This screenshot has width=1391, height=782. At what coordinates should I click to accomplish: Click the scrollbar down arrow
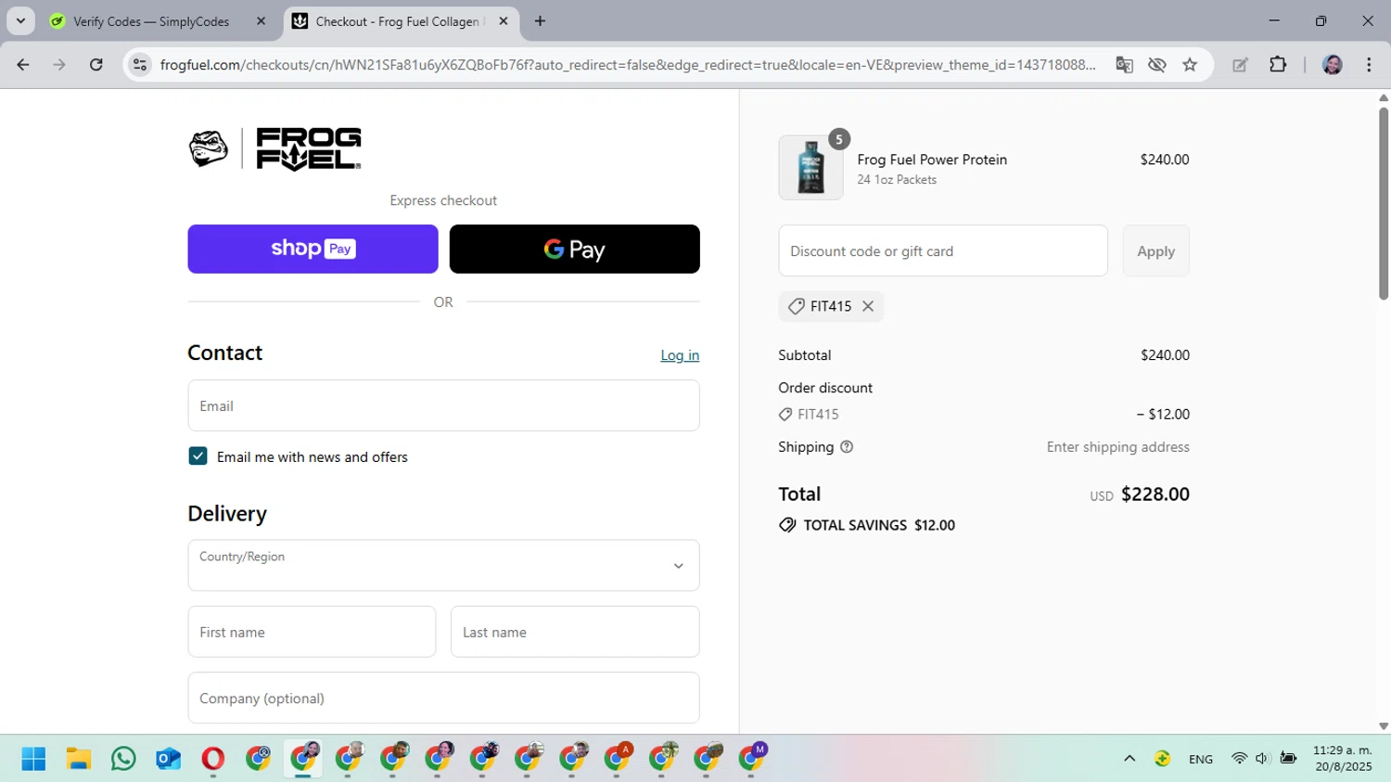(x=1384, y=726)
